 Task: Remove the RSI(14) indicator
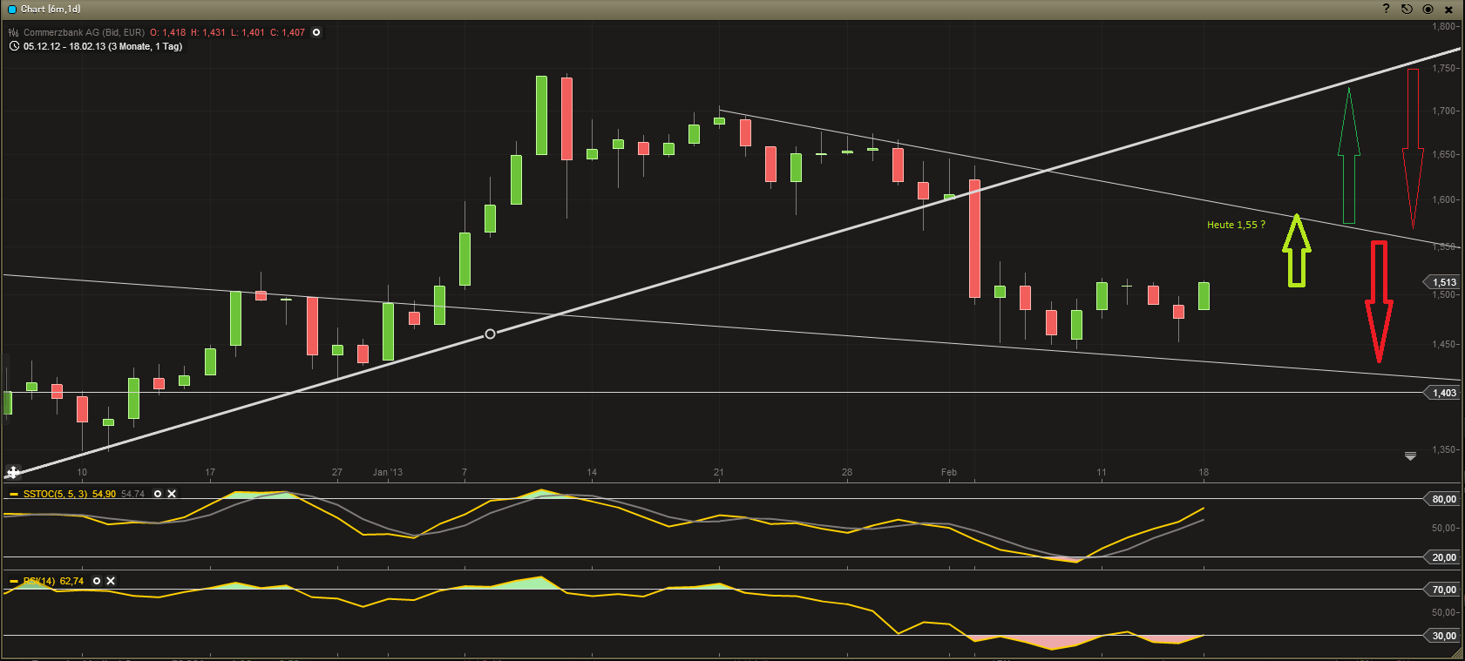point(111,581)
